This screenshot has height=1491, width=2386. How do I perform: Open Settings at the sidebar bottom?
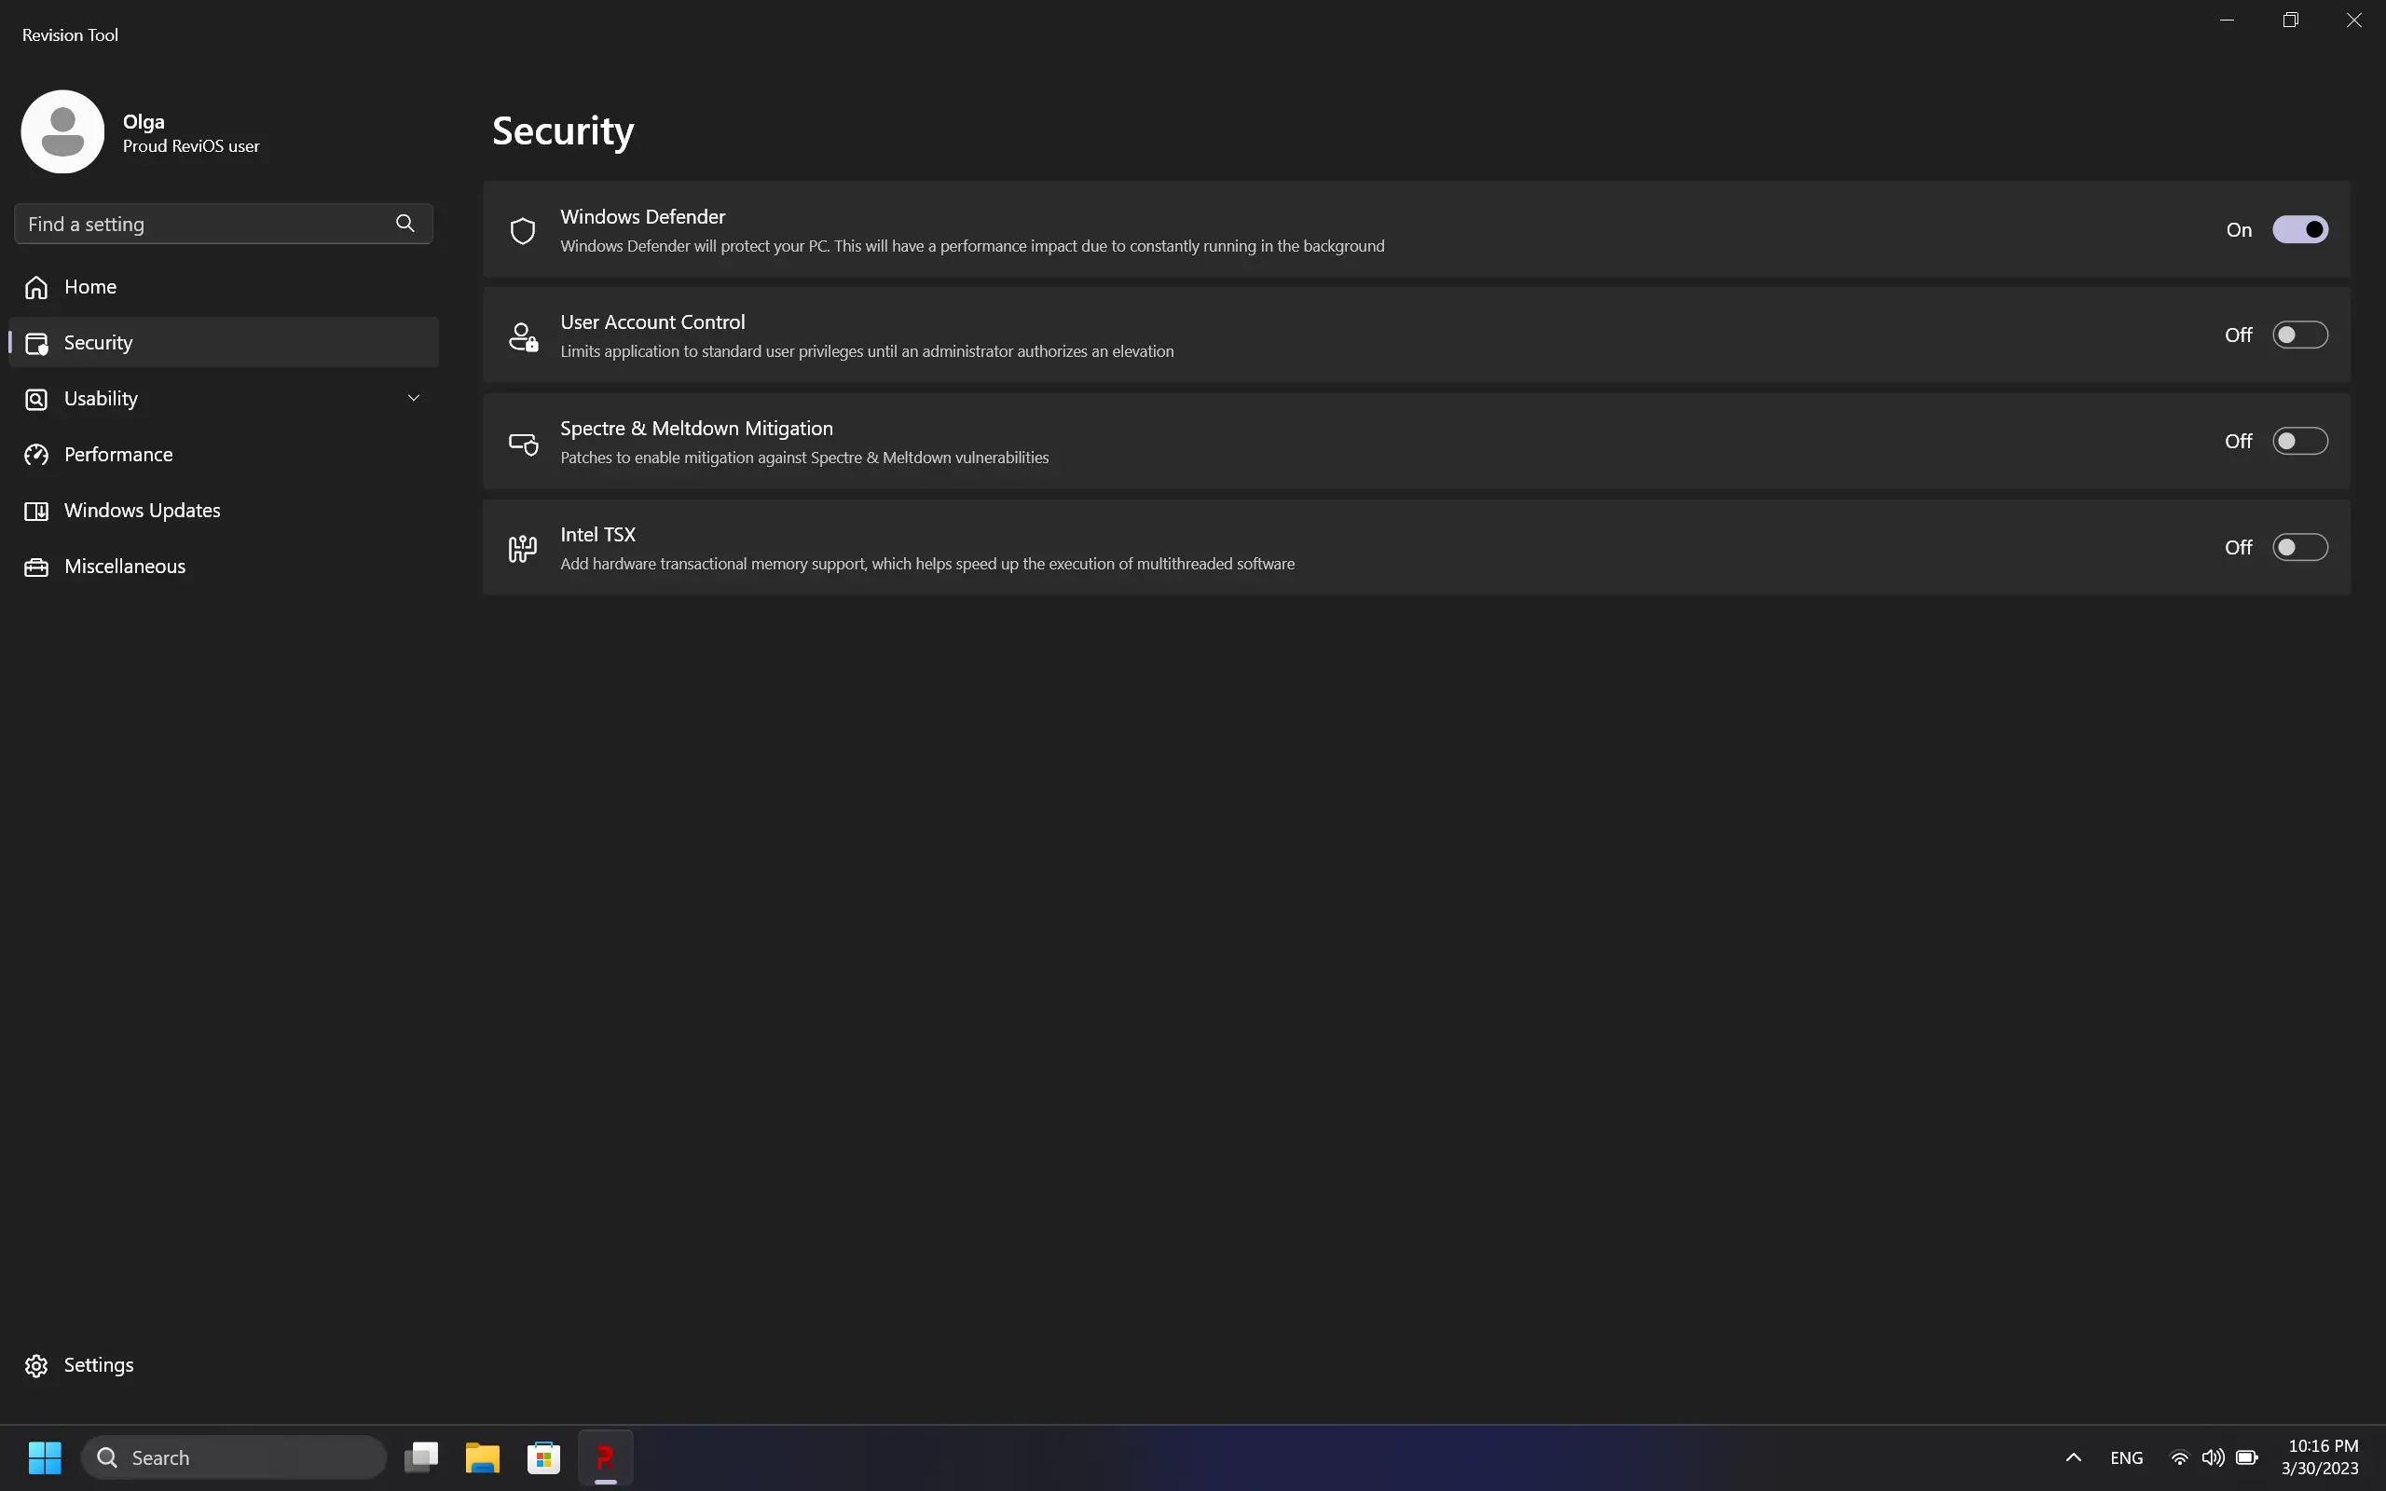click(98, 1365)
